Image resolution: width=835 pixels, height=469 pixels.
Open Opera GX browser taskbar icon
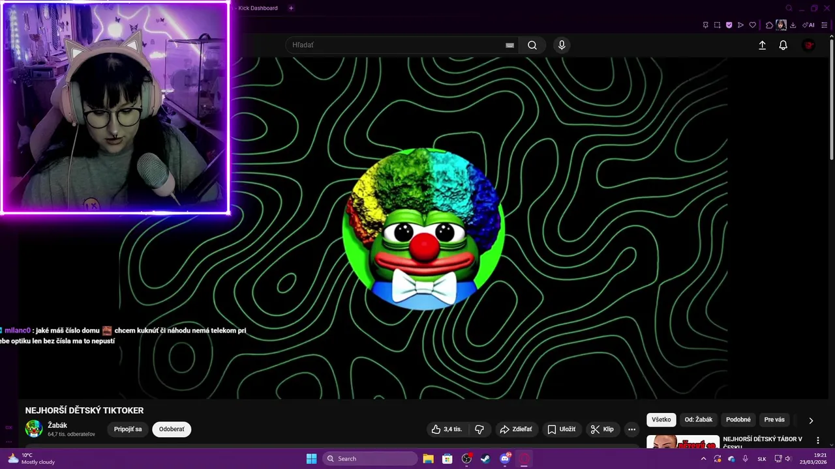point(524,459)
